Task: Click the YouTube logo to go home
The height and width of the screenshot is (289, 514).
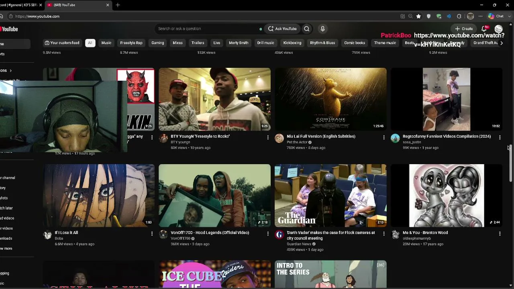Action: coord(9,29)
